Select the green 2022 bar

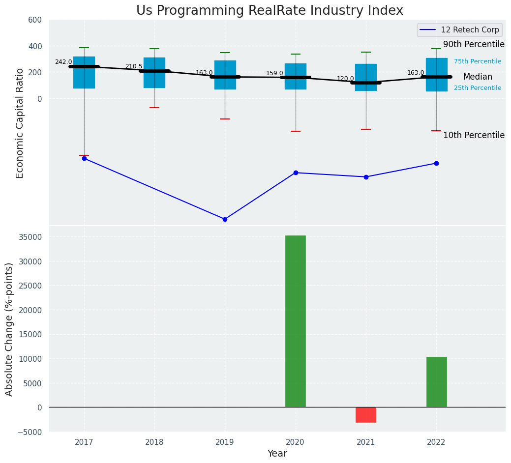click(x=436, y=382)
